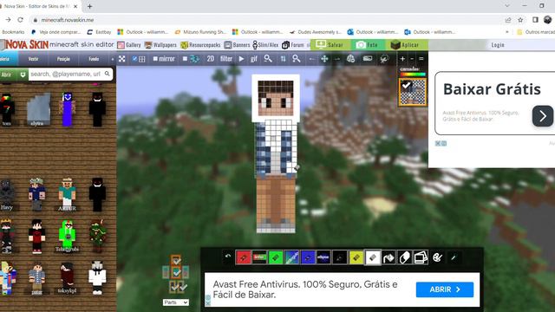Open the Resourcepacks menu item
555x312 pixels.
(x=200, y=45)
